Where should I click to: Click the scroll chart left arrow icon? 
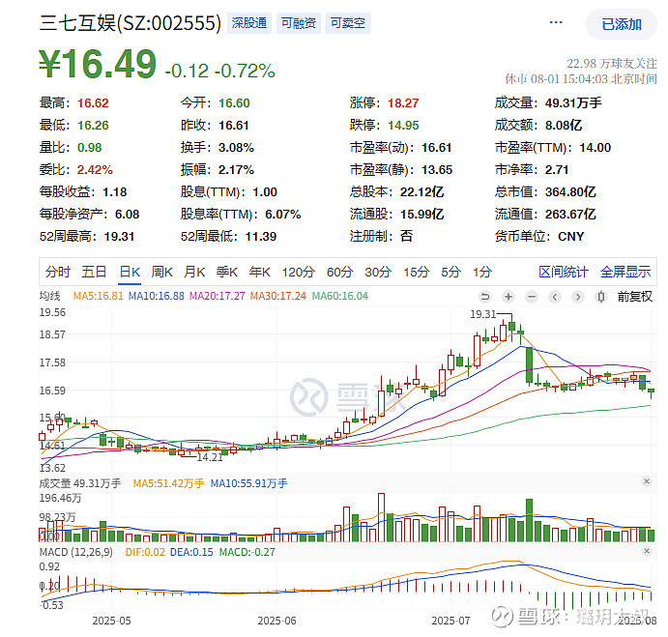[x=555, y=297]
